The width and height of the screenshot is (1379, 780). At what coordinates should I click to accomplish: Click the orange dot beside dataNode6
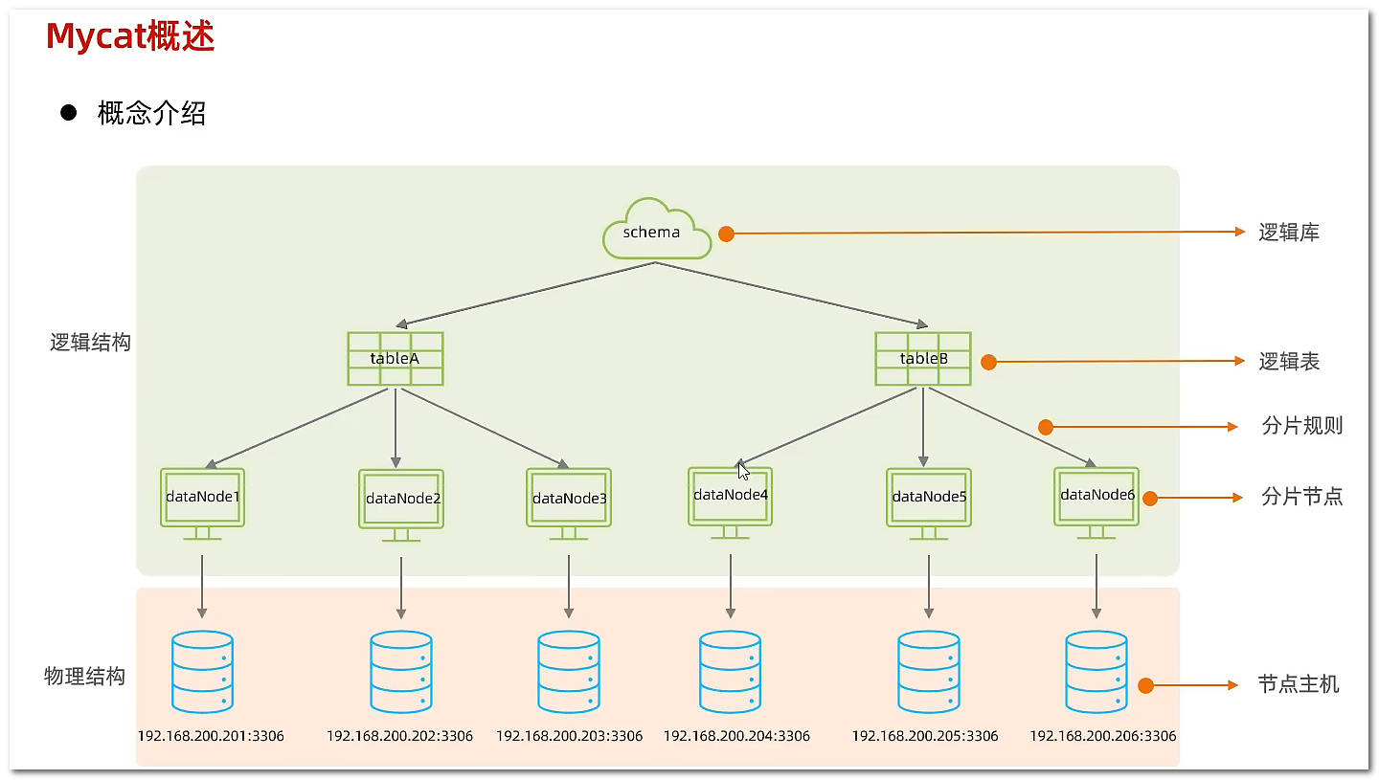click(1150, 499)
